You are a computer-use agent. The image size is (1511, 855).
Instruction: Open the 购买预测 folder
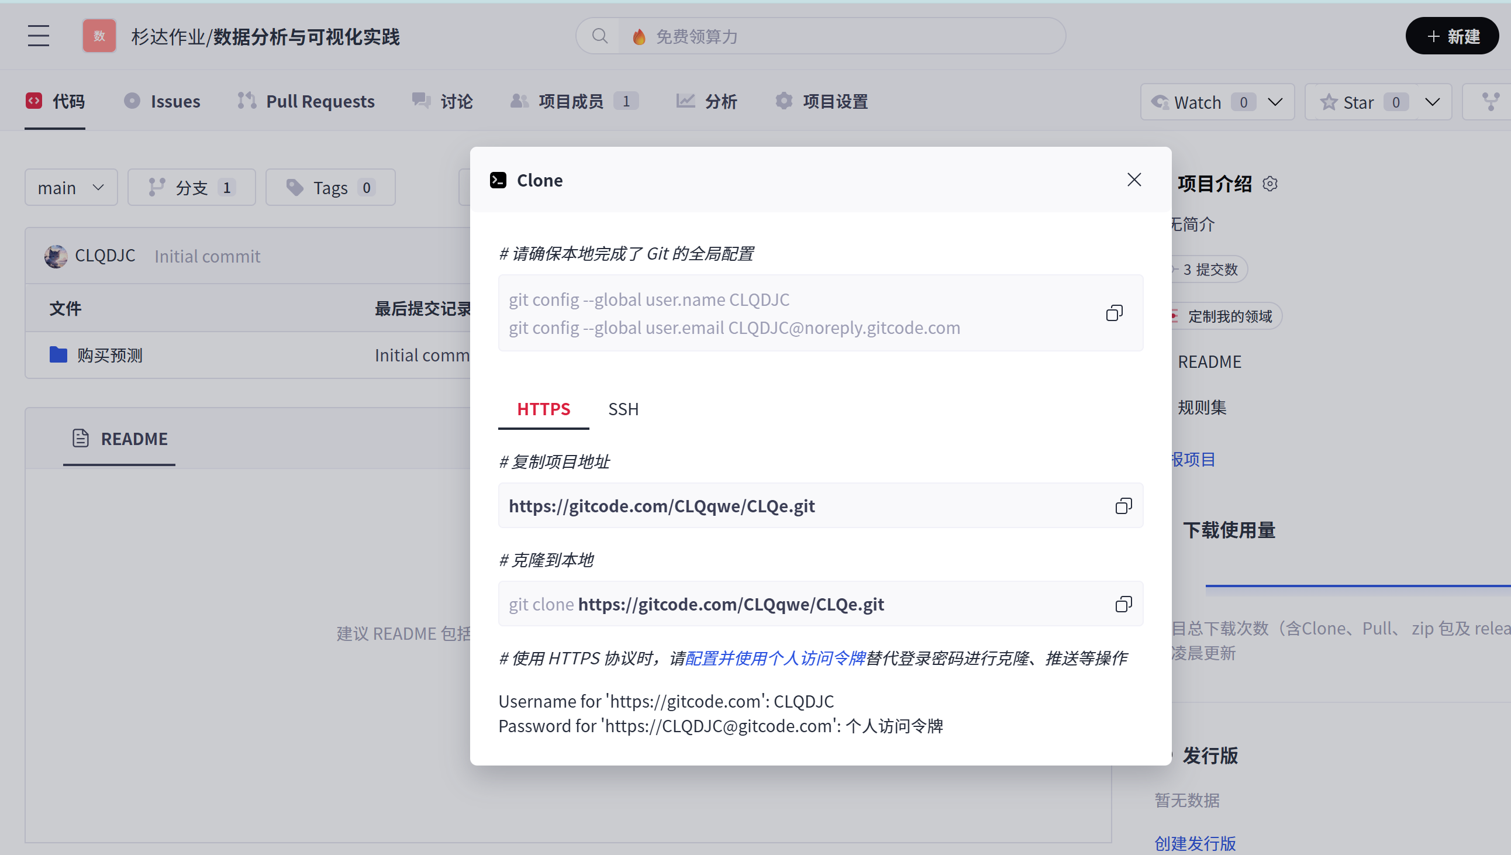point(110,355)
